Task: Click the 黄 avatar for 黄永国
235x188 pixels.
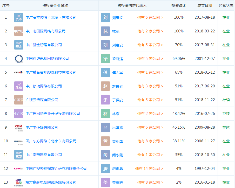Action: [105, 141]
